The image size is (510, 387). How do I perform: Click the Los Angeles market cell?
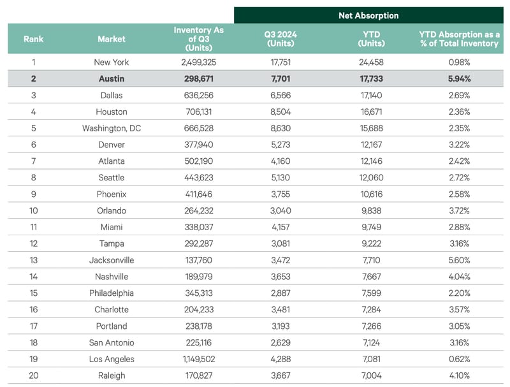click(111, 359)
